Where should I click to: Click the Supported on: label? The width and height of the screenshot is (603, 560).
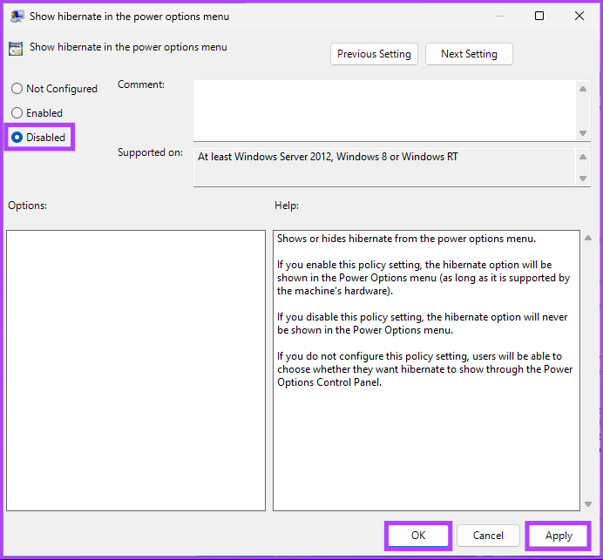coord(151,152)
